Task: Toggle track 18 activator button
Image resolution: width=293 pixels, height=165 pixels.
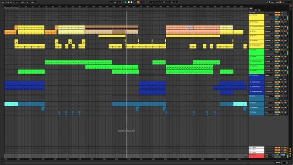Action: pos(277,82)
